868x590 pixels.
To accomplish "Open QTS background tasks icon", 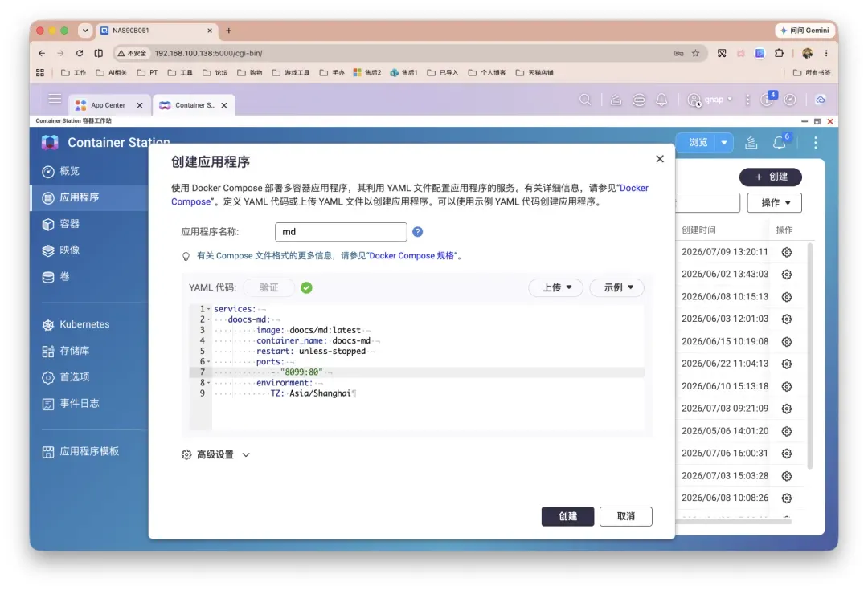I will (x=616, y=100).
